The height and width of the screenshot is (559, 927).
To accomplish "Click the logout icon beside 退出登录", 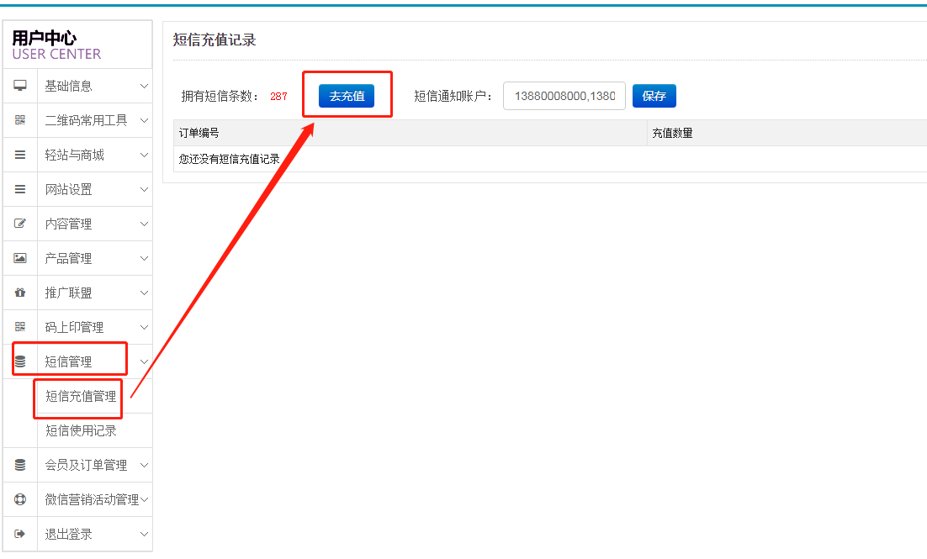I will click(20, 534).
